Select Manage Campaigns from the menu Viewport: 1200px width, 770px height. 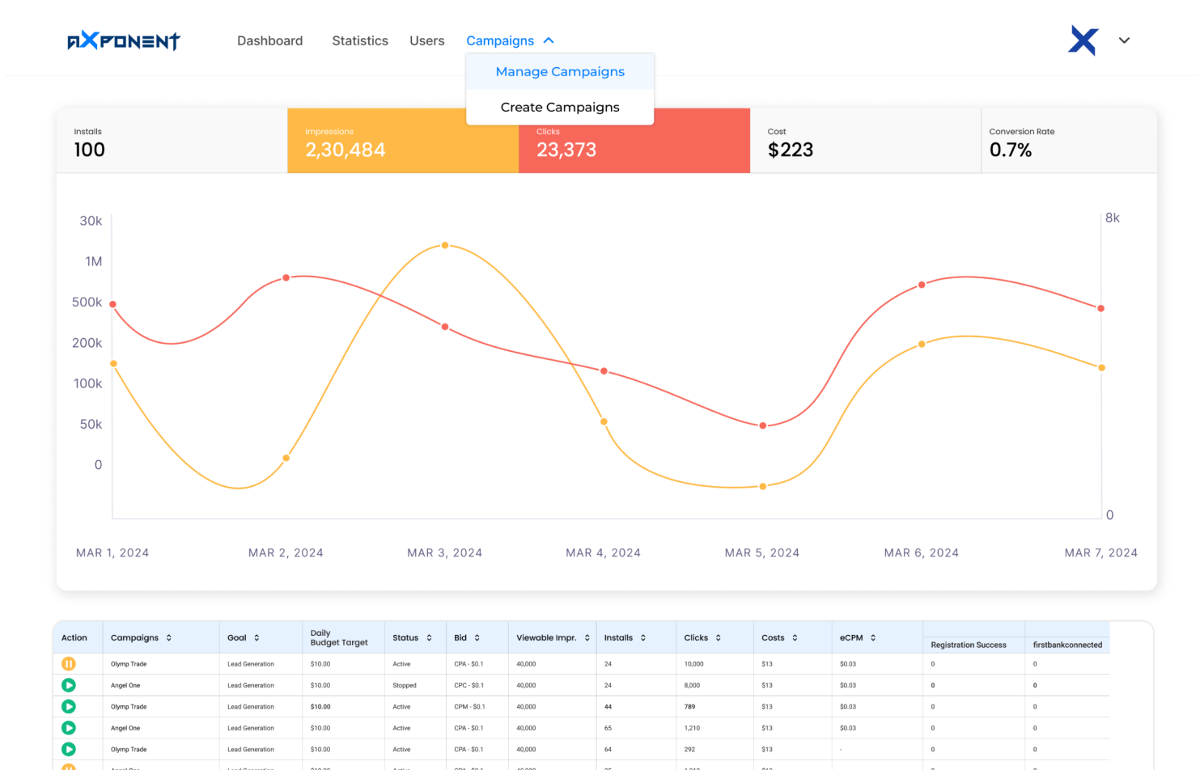click(x=560, y=72)
